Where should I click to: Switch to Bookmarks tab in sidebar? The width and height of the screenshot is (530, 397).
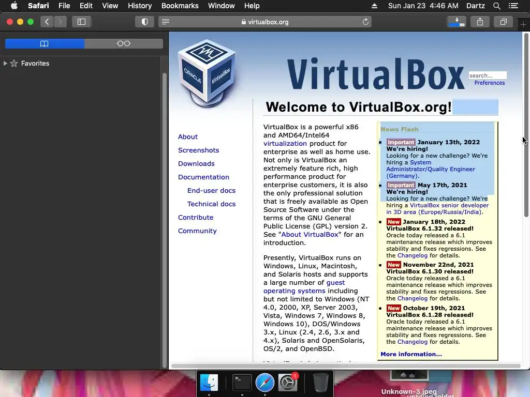45,43
